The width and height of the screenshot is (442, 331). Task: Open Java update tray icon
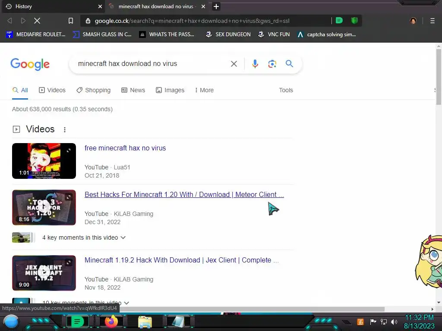360,322
